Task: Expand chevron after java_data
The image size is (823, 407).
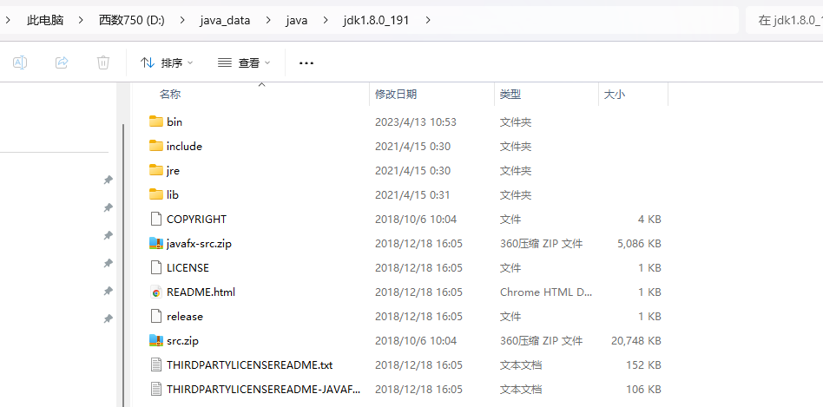Action: [x=268, y=21]
